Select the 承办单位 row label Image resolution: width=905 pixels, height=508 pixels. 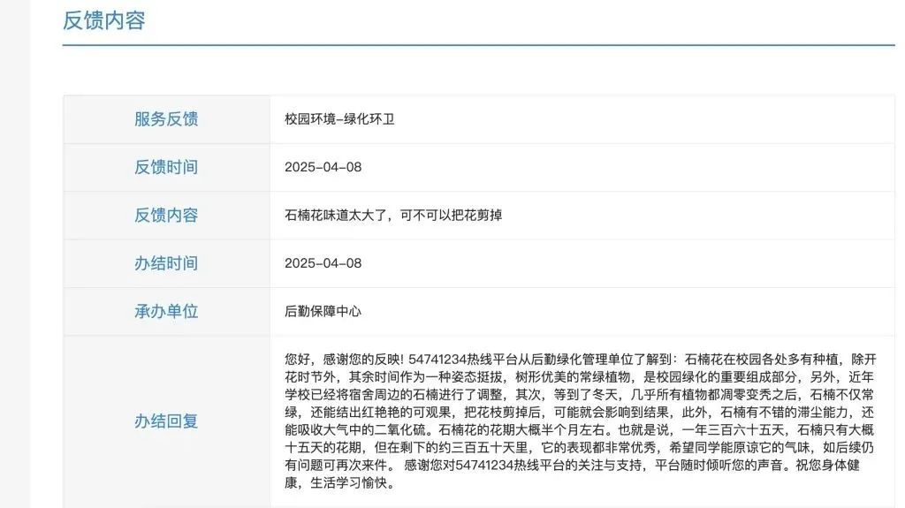click(x=166, y=311)
